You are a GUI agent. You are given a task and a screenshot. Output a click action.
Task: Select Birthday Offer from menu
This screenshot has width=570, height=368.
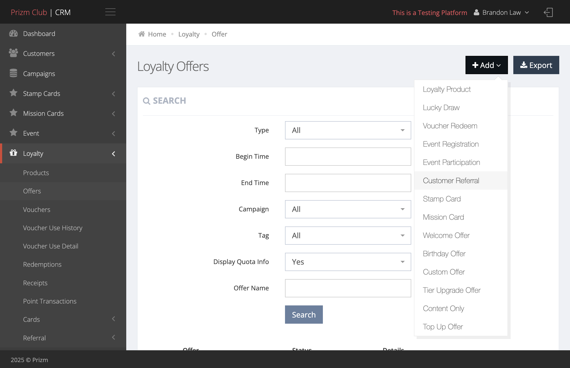461,254
